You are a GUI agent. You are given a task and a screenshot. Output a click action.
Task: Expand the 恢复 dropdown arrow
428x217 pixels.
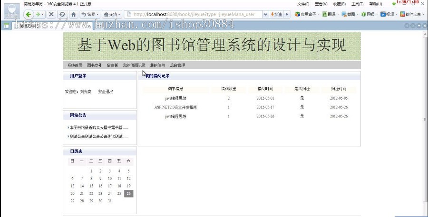tap(97, 14)
